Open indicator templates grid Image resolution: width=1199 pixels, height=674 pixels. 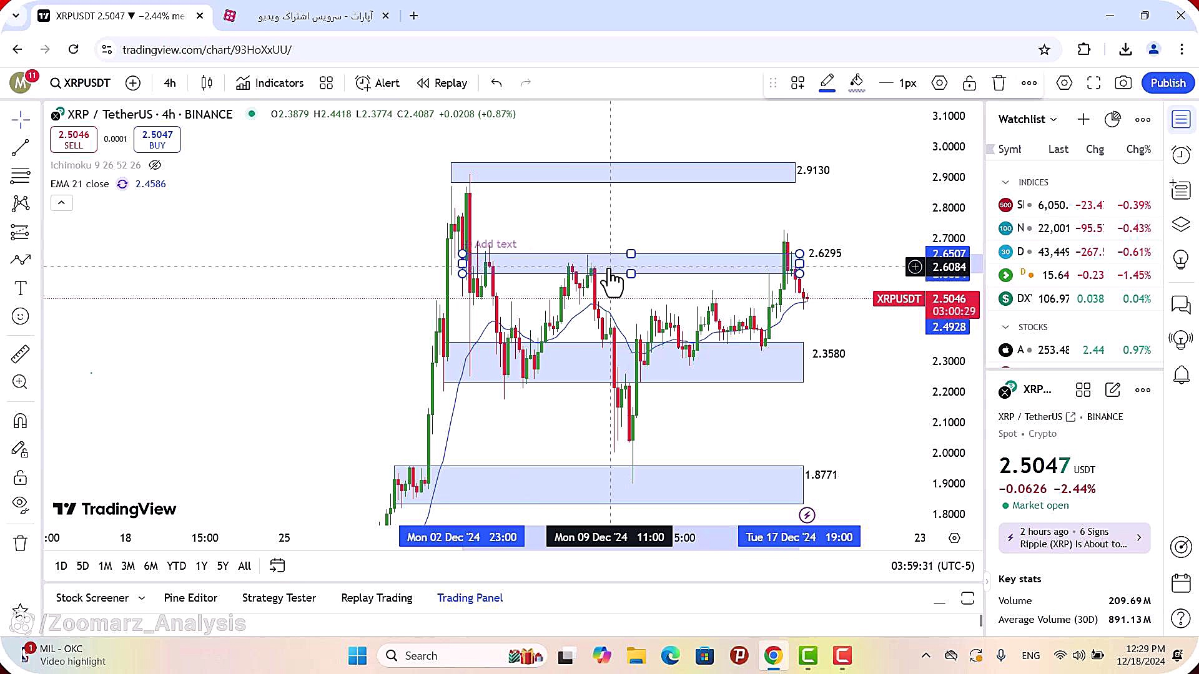pos(326,83)
